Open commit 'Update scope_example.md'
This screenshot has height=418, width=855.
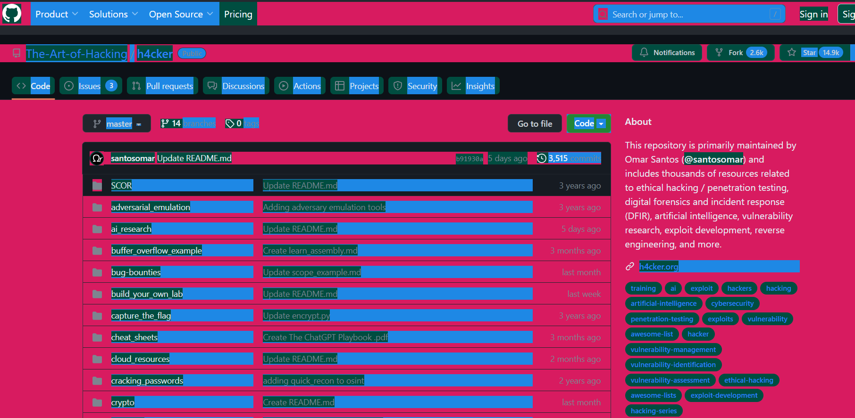[x=312, y=272]
